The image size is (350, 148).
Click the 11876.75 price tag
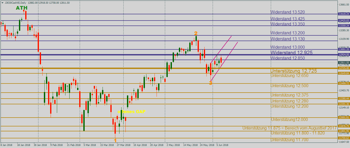coord(344,126)
